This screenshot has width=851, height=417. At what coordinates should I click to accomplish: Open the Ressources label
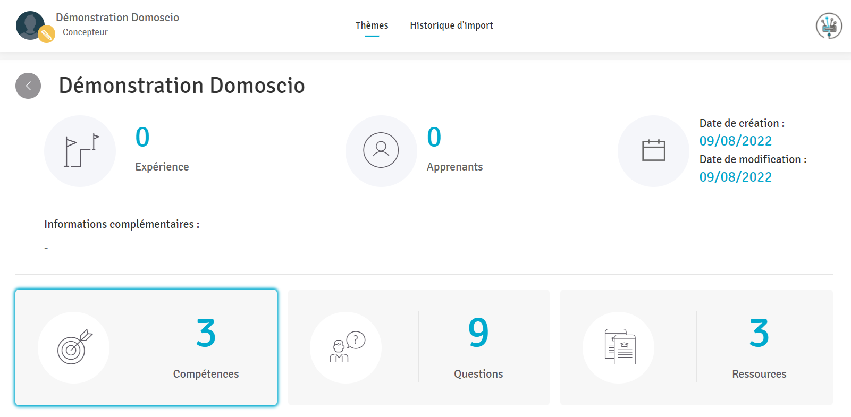(x=759, y=374)
